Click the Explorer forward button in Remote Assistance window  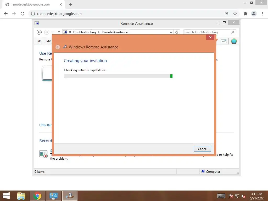click(47, 32)
